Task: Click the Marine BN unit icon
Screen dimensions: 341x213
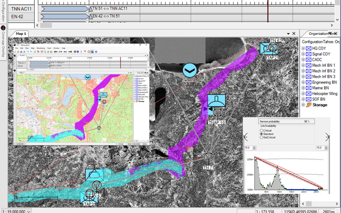Action: [308, 88]
